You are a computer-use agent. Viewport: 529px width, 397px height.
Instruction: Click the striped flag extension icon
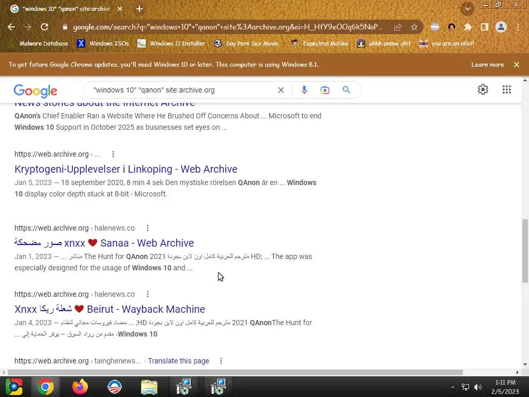(435, 27)
